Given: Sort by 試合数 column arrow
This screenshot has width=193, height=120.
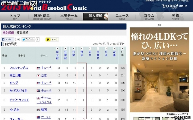Looking at the screenshot, I should 57,48.
